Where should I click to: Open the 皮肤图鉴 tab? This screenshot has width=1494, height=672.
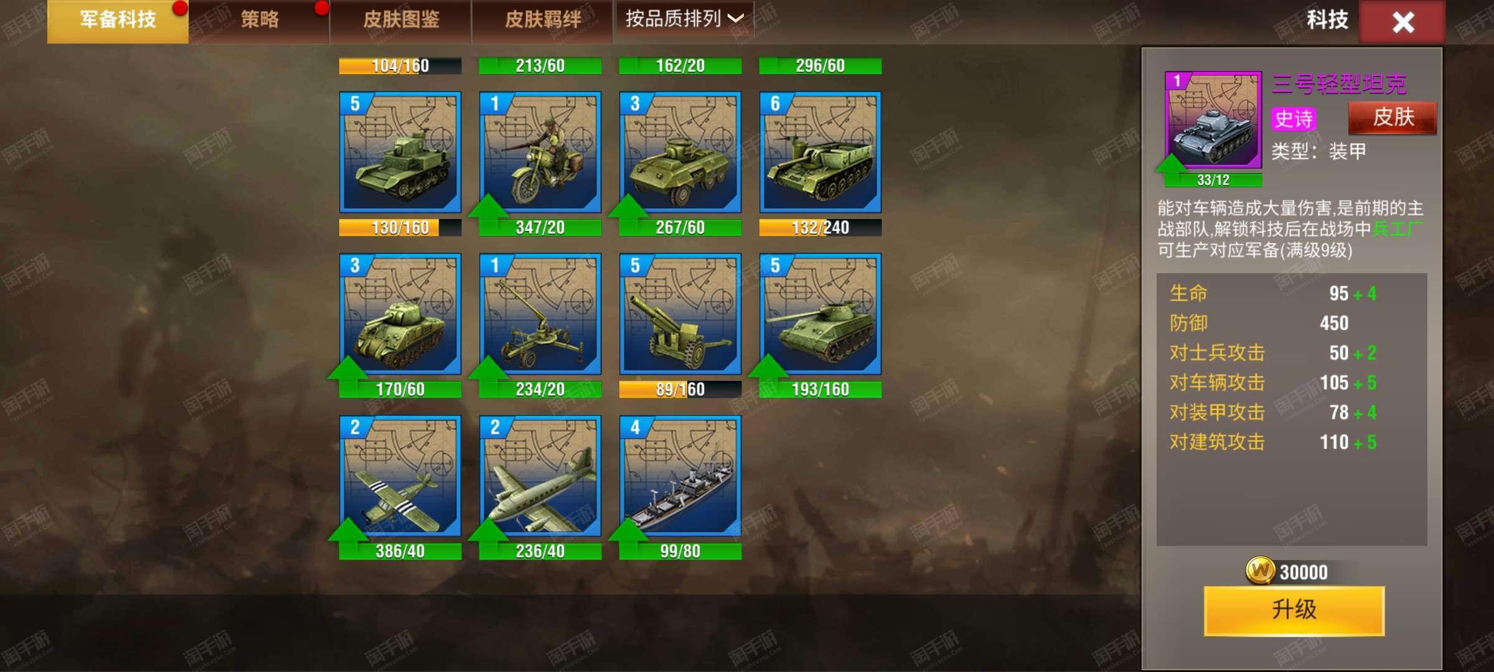click(401, 20)
